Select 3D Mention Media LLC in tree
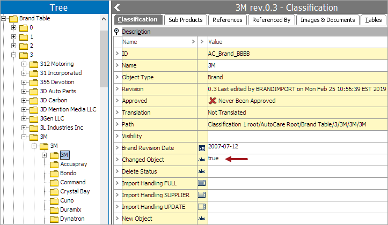 68,109
